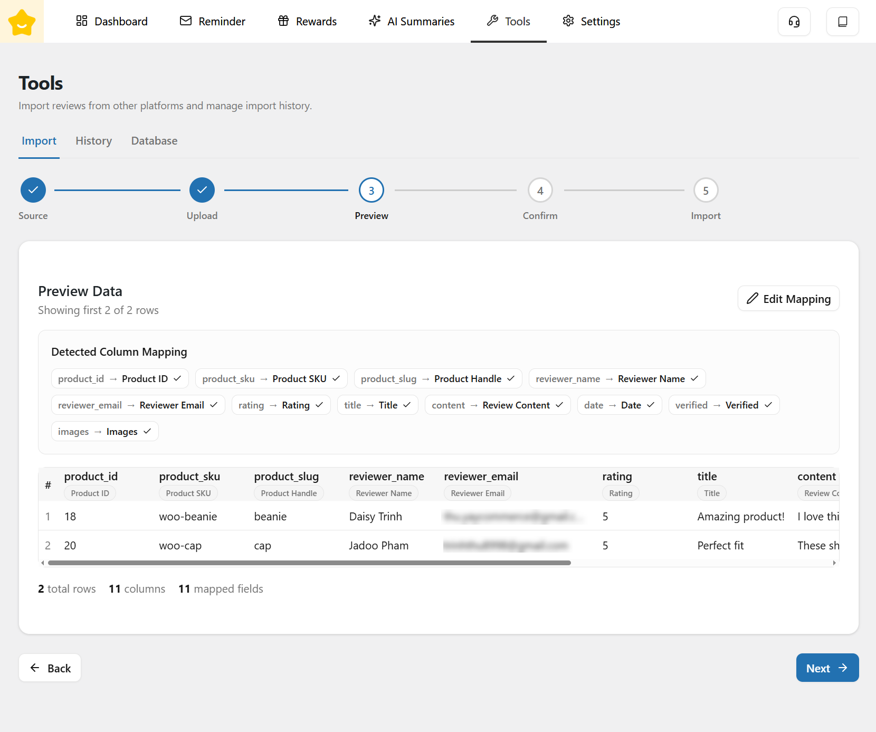Click the Dashboard grid icon
876x732 pixels.
[x=82, y=21]
